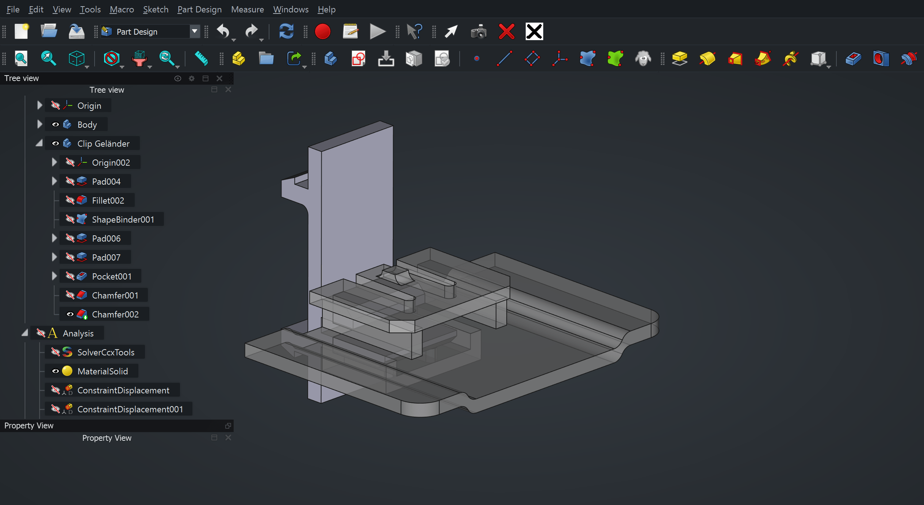Image resolution: width=924 pixels, height=505 pixels.
Task: Select the Measure distance ruler tool
Action: tap(201, 58)
